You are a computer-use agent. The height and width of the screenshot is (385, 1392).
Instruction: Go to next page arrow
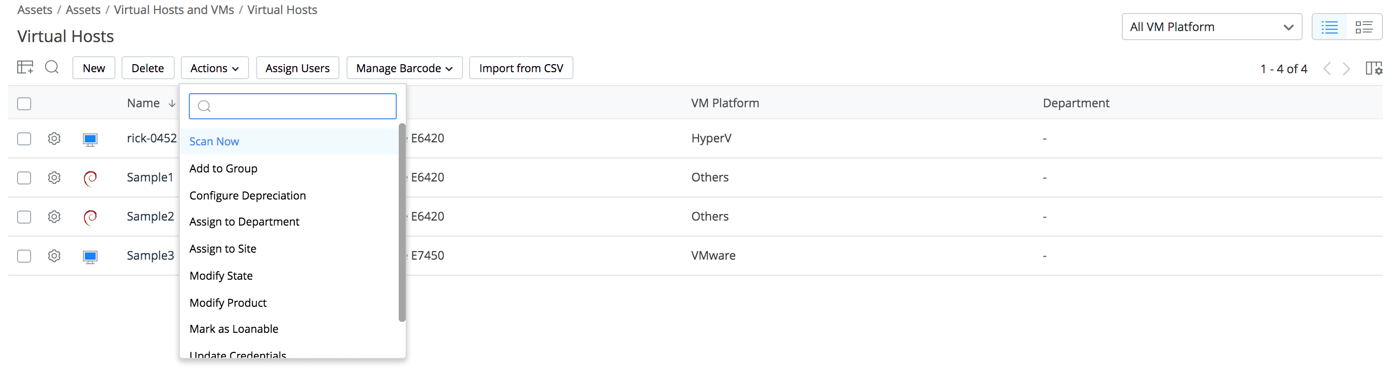[x=1347, y=69]
